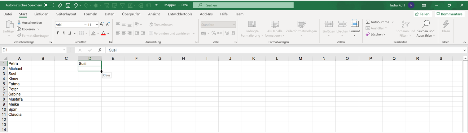Open the font color dropdown arrow
The image size is (468, 133).
[108, 33]
